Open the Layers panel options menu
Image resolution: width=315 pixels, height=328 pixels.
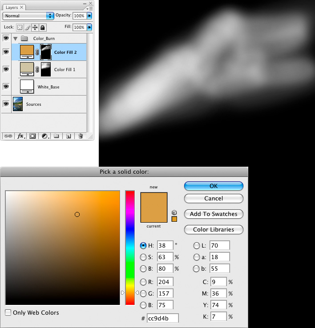[x=90, y=8]
